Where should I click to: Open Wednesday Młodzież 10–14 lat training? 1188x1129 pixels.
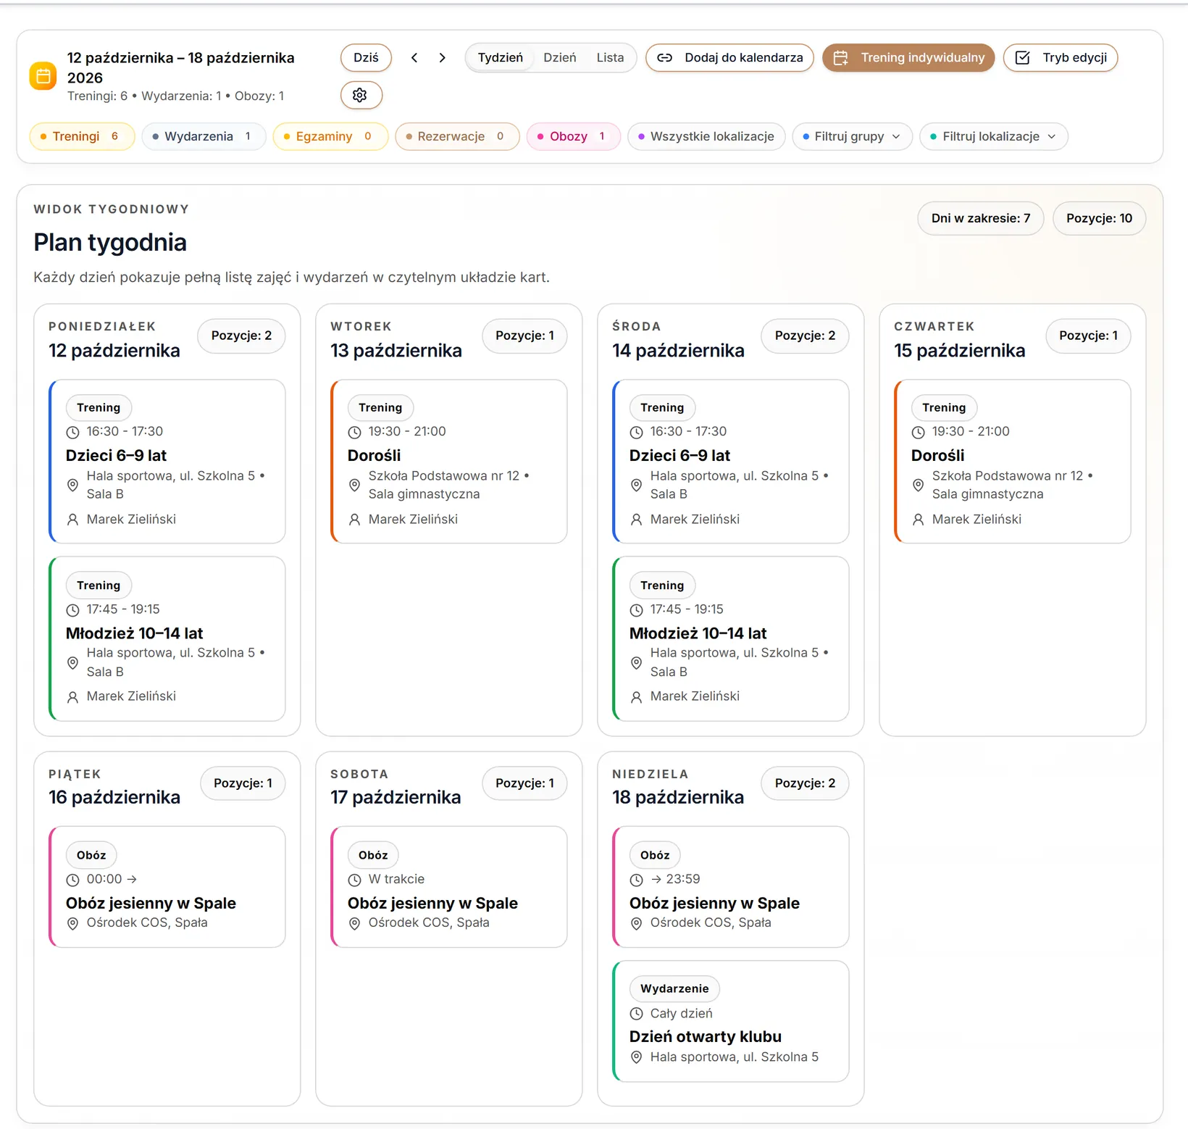click(731, 638)
